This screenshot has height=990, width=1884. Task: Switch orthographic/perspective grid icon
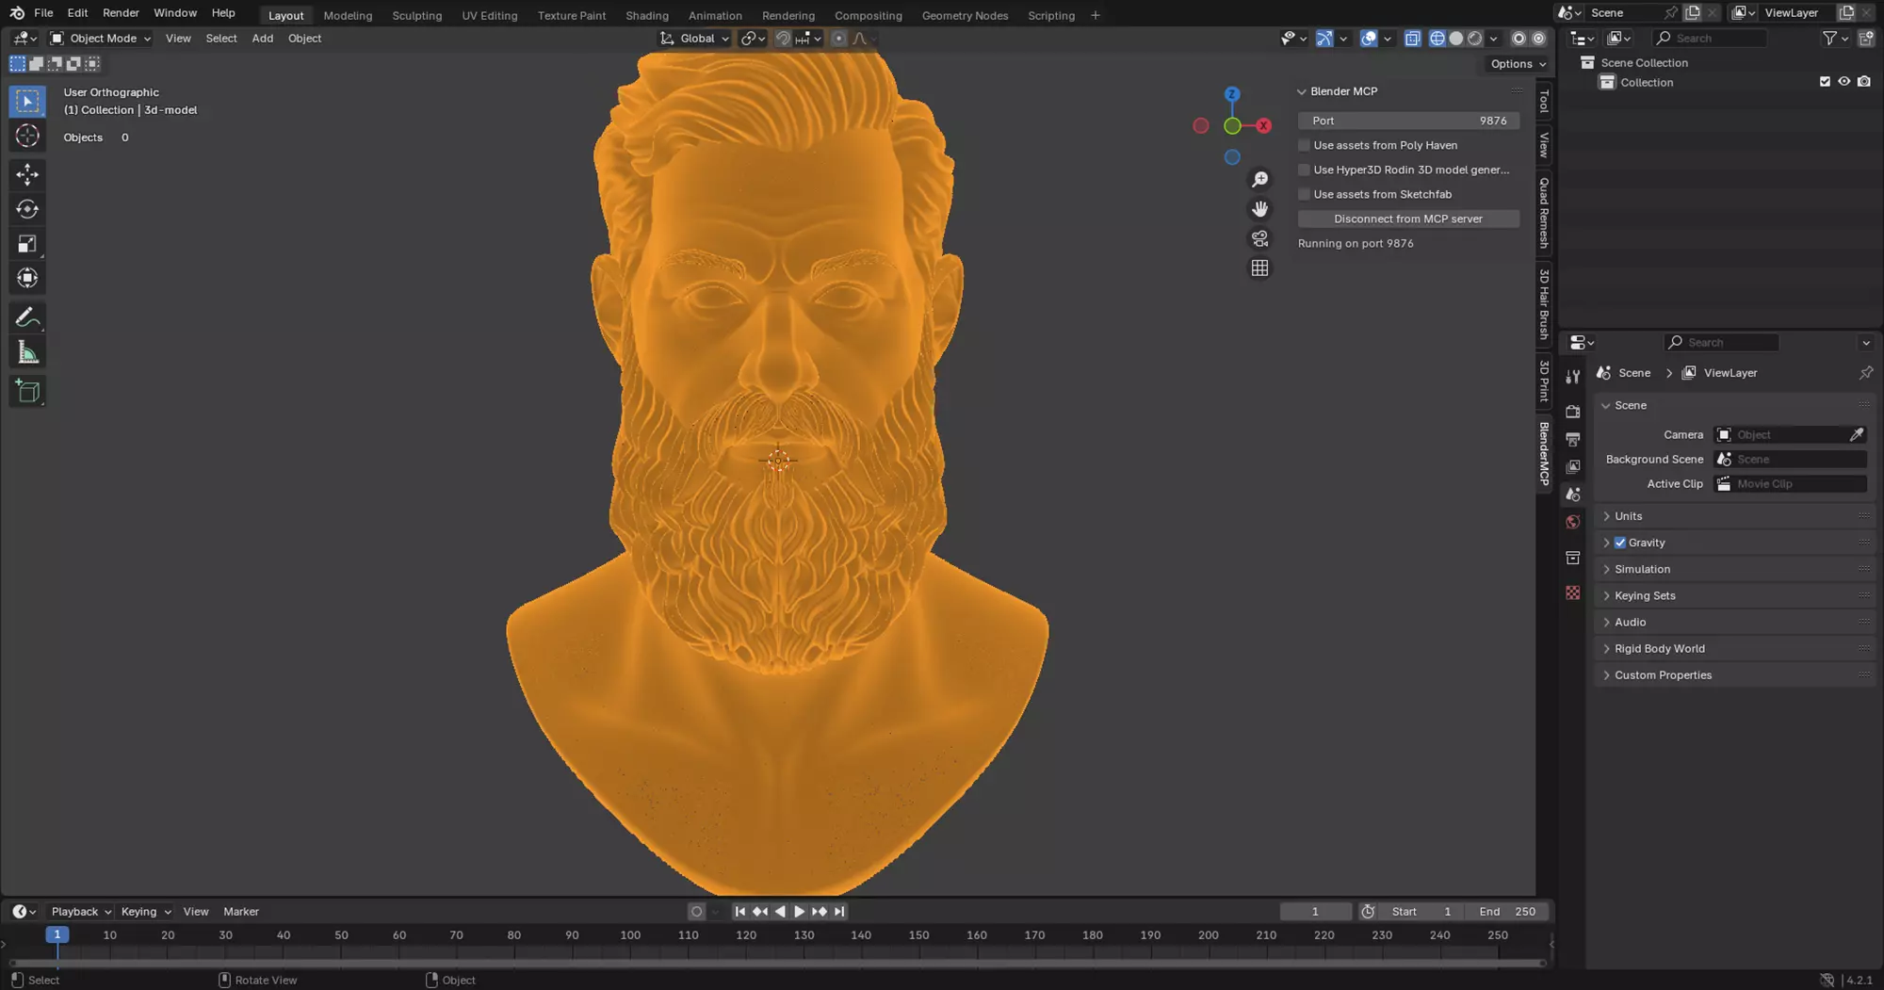[1259, 268]
